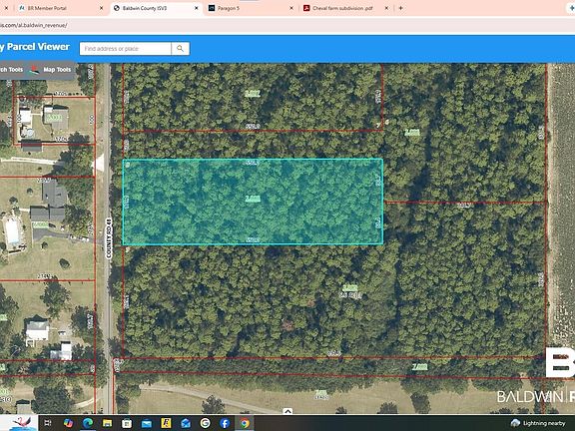Open the 'Lightning nearby' weather notification

click(538, 423)
